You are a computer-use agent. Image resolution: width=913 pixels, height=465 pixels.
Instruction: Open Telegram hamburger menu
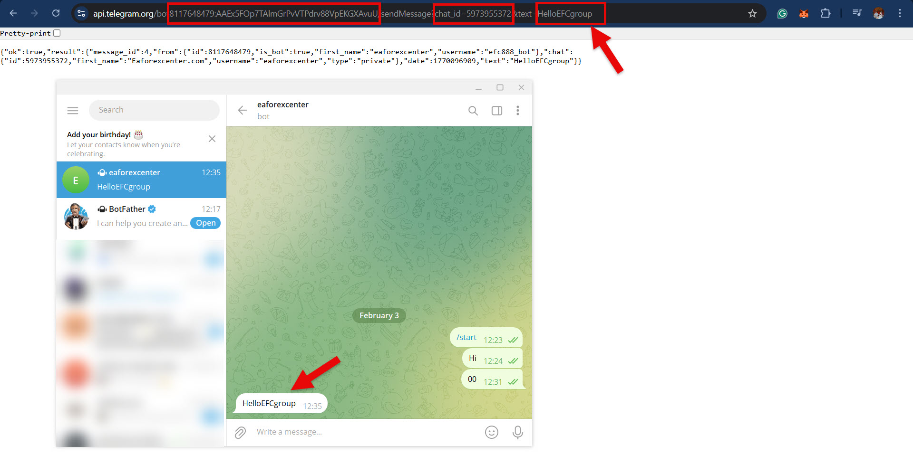(73, 111)
